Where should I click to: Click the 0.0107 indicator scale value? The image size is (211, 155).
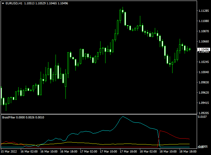click(x=202, y=117)
